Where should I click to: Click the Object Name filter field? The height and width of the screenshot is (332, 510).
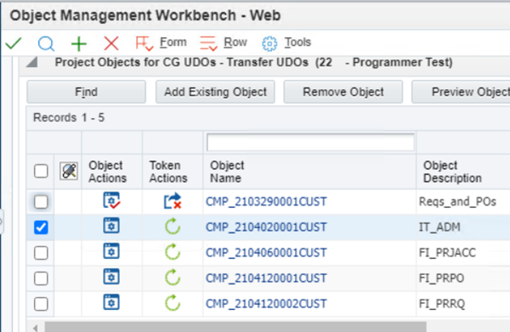click(x=310, y=143)
